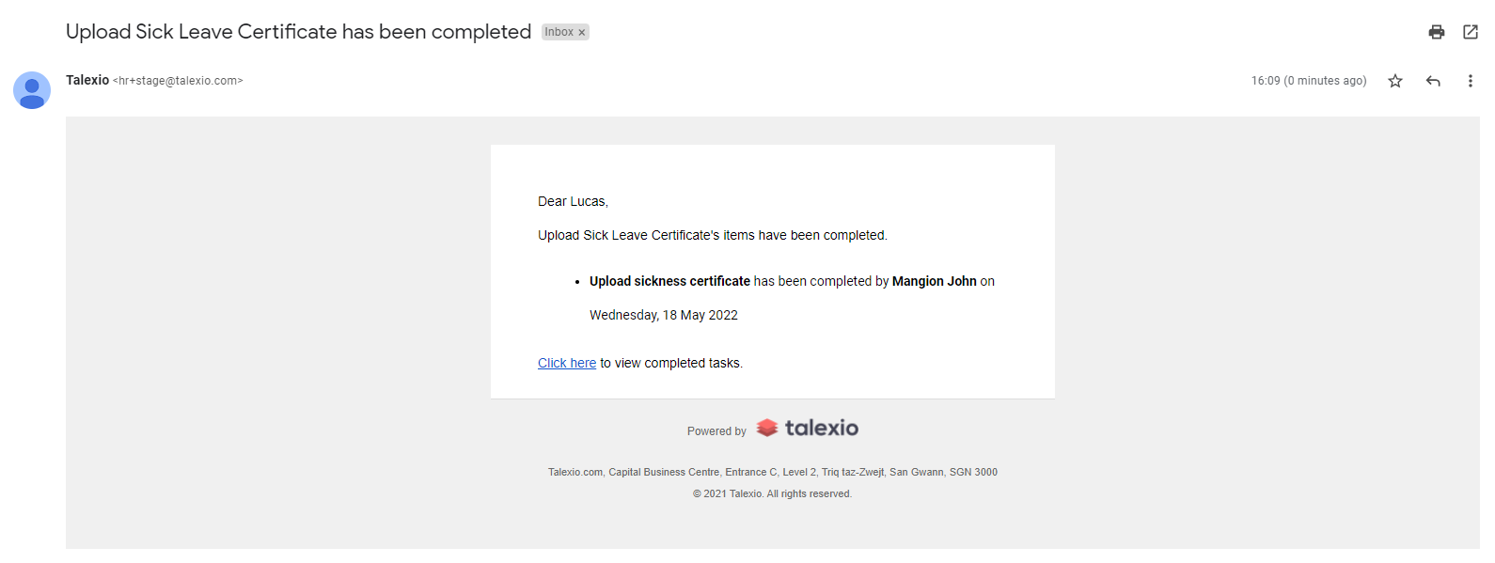1495x563 pixels.
Task: Open the email in a new window
Action: (1471, 32)
